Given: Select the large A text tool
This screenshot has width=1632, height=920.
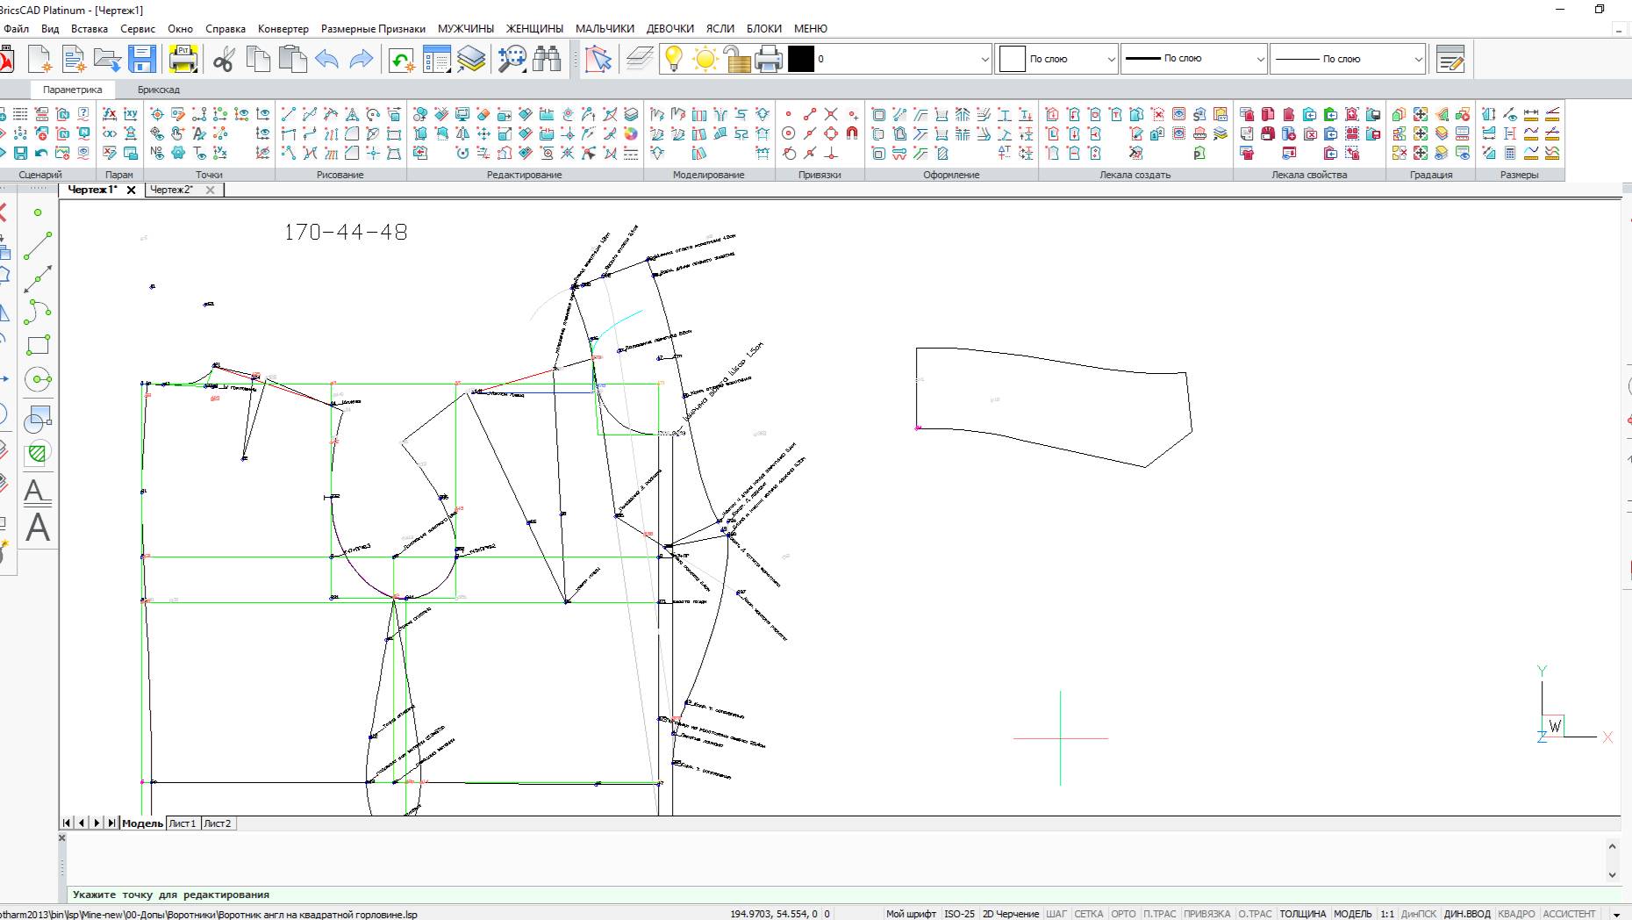Looking at the screenshot, I should (x=38, y=528).
